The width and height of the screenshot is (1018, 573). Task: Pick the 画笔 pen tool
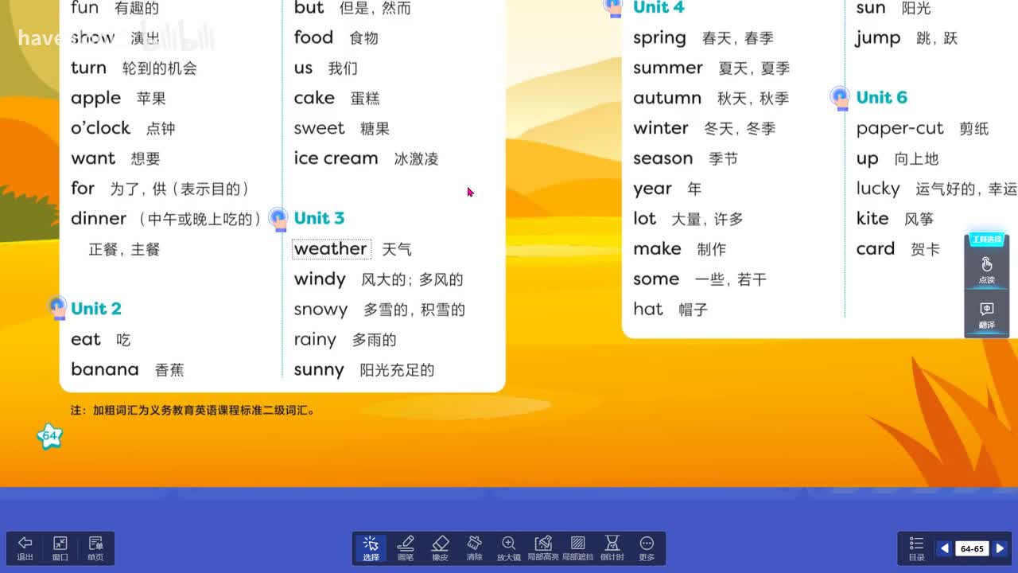coord(406,548)
